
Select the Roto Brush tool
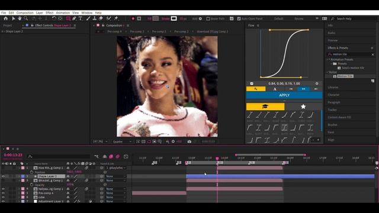[x=109, y=18]
